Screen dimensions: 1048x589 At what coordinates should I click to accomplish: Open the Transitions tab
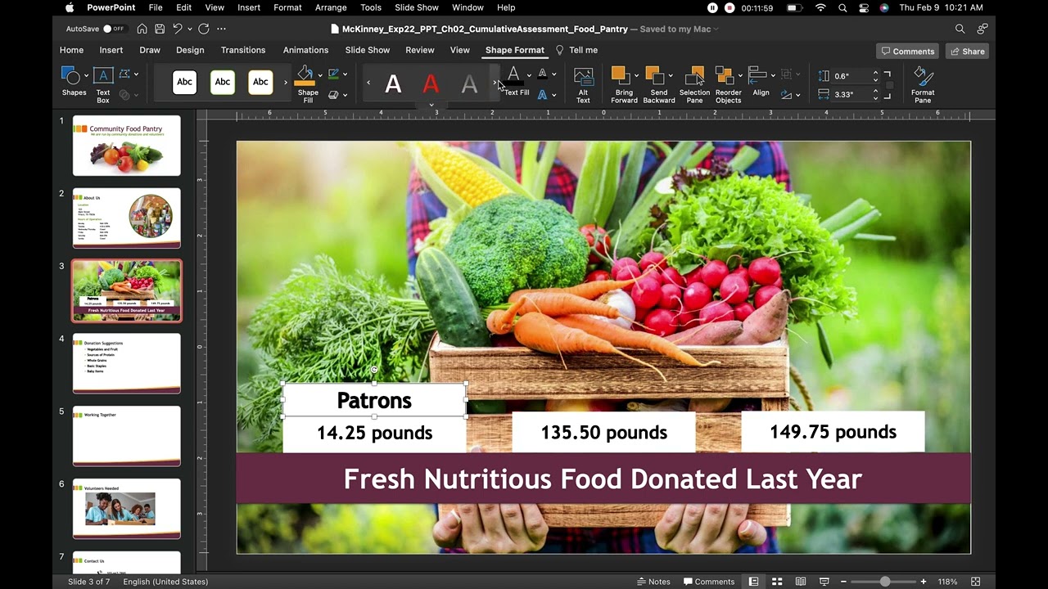click(x=243, y=50)
